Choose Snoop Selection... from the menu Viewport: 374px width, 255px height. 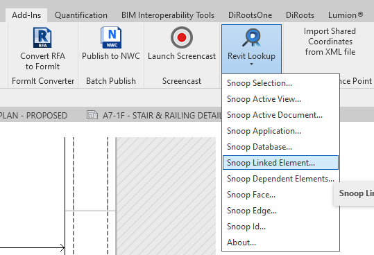click(281, 83)
